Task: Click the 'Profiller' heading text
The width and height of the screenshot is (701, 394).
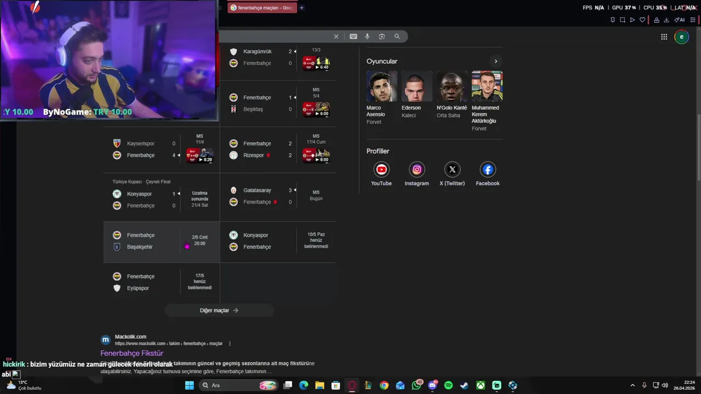Action: point(378,151)
